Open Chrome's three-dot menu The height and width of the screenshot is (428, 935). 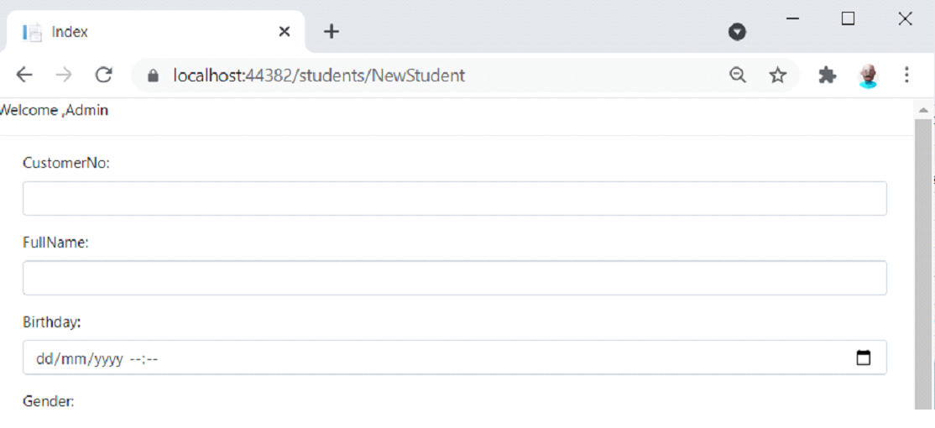point(906,75)
